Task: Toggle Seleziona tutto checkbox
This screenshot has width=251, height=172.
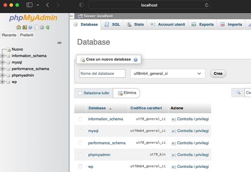Action: click(x=80, y=93)
